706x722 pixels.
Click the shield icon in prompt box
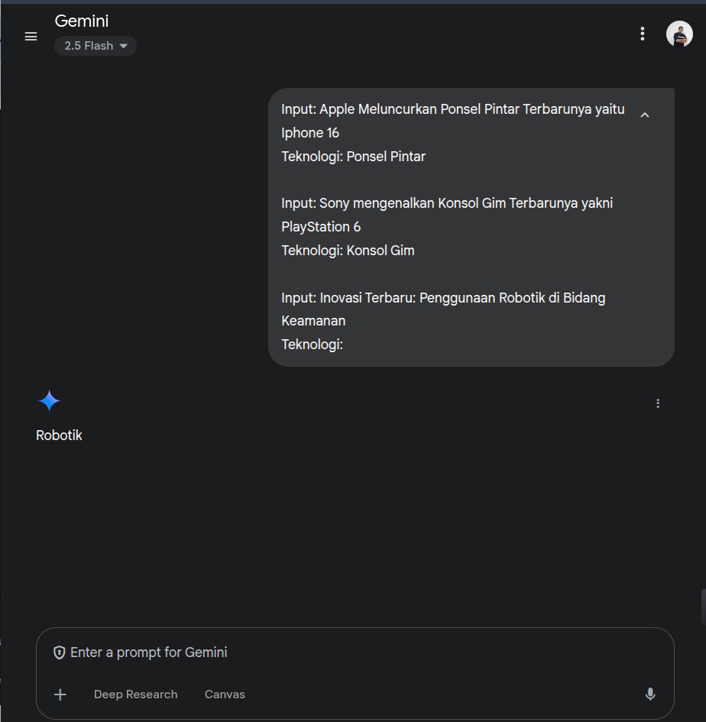coord(59,652)
